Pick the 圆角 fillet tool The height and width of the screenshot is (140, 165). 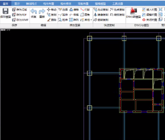85,15
